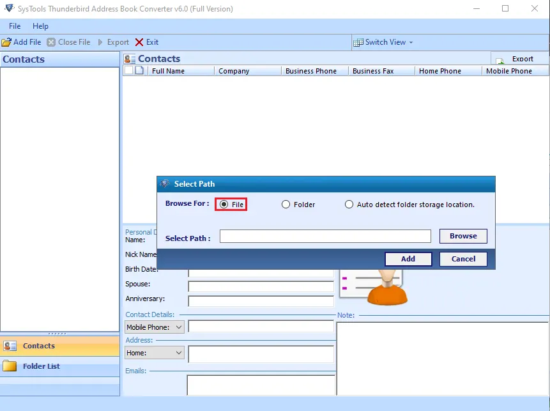550x411 pixels.
Task: Click the Mobile Phone number input field
Action: 261,327
